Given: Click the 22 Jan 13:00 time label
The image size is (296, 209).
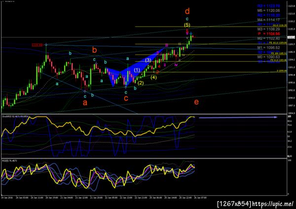Looking at the screenshot, I should [x=126, y=198].
